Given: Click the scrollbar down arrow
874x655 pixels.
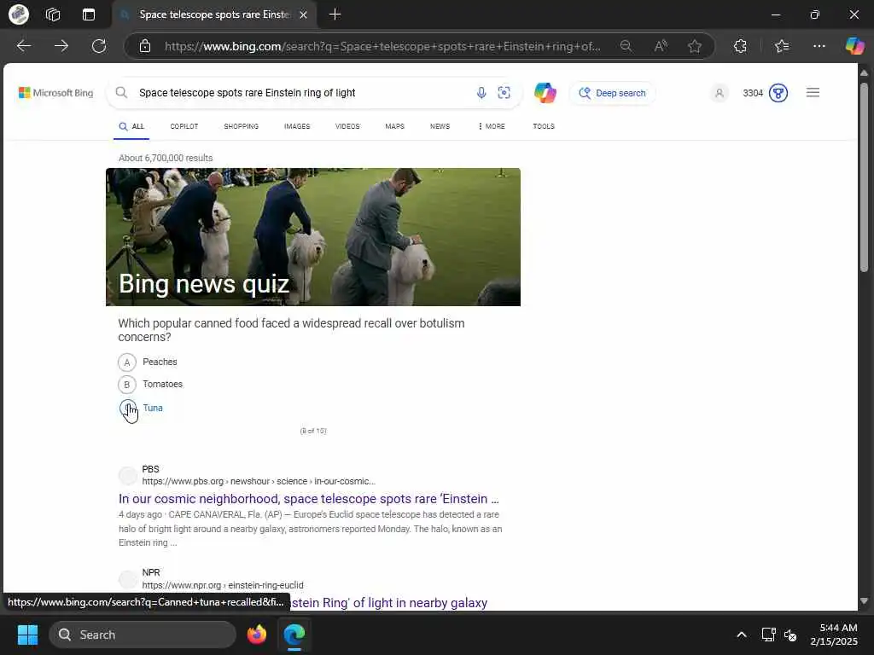Looking at the screenshot, I should pos(864,600).
